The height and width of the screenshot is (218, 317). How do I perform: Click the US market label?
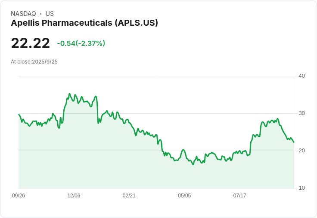point(50,14)
